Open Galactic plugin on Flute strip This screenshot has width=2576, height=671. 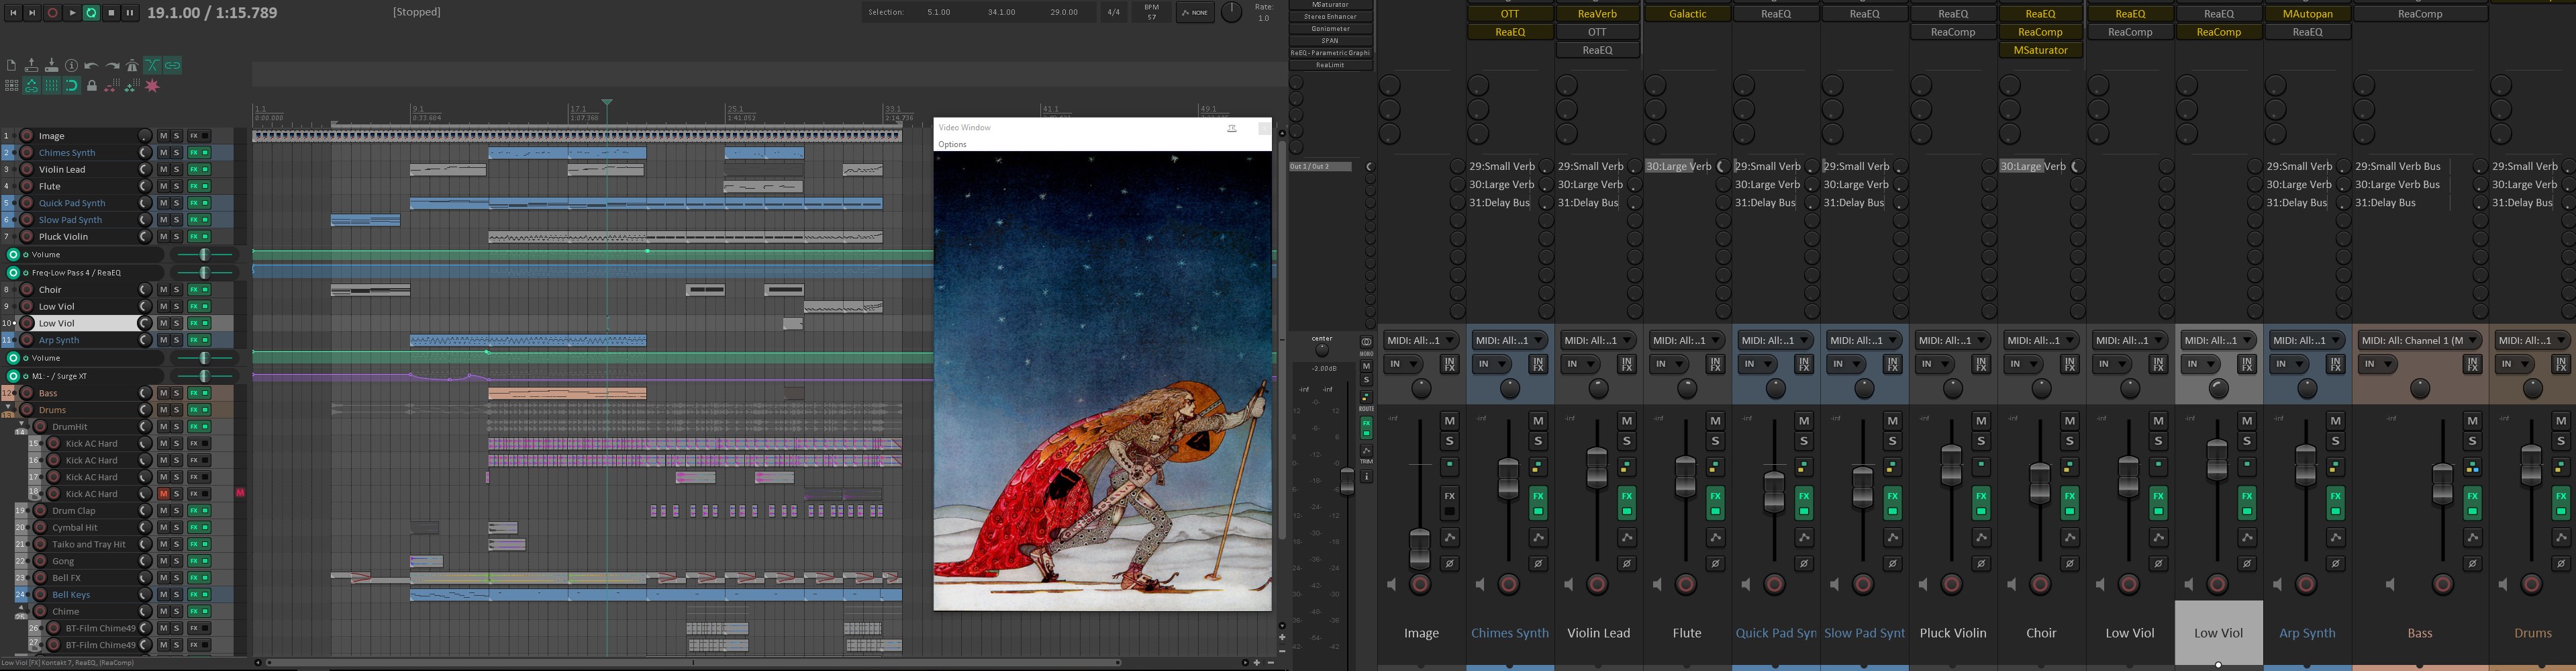(1687, 14)
